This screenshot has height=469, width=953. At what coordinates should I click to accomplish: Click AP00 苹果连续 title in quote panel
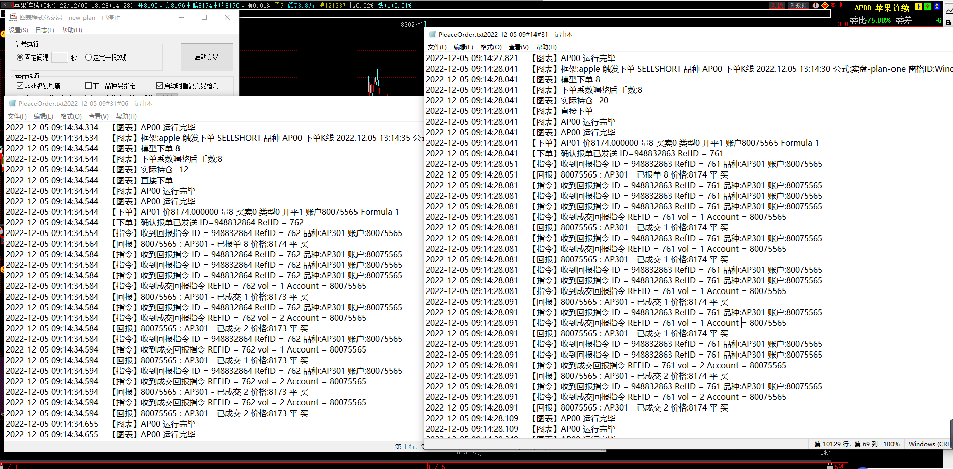pyautogui.click(x=882, y=8)
